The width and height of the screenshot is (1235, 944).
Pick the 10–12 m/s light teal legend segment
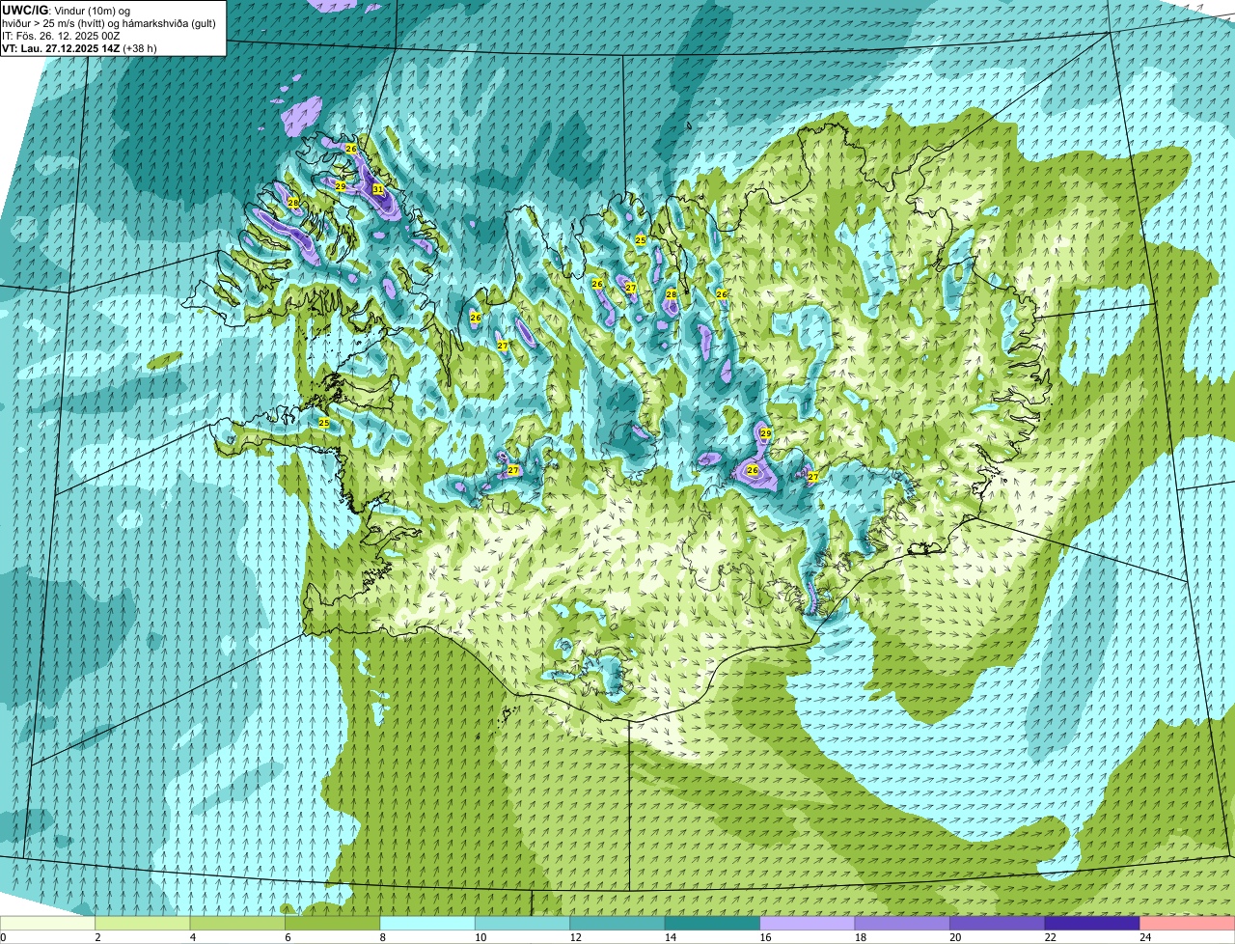[x=523, y=923]
